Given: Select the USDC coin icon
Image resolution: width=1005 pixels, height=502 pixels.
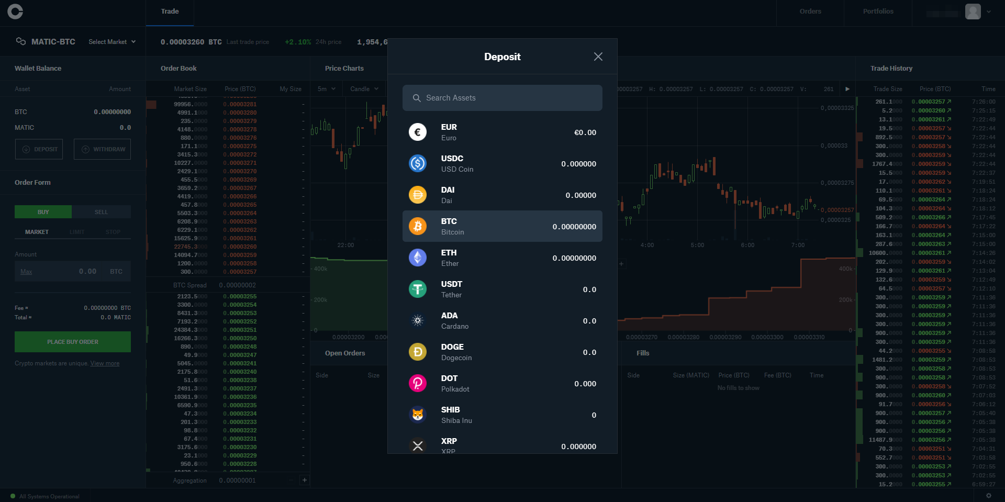Looking at the screenshot, I should (418, 163).
